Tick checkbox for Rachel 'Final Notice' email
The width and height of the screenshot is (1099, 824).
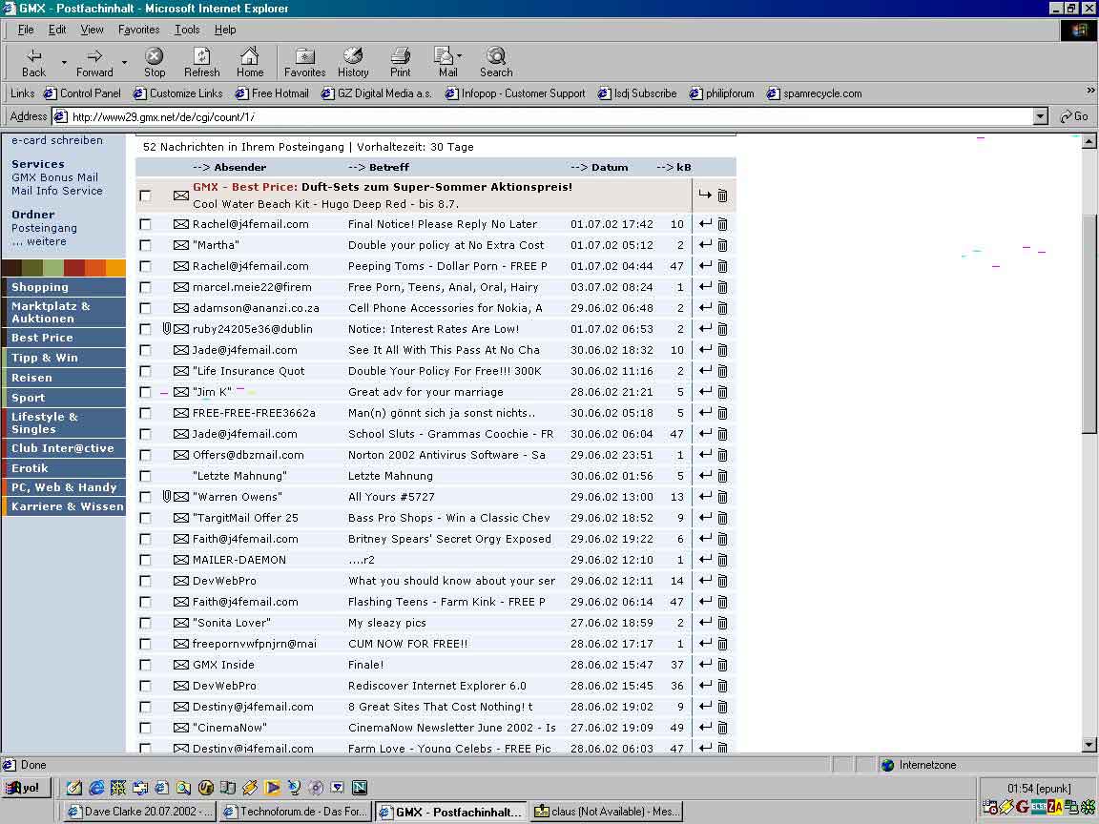point(145,224)
